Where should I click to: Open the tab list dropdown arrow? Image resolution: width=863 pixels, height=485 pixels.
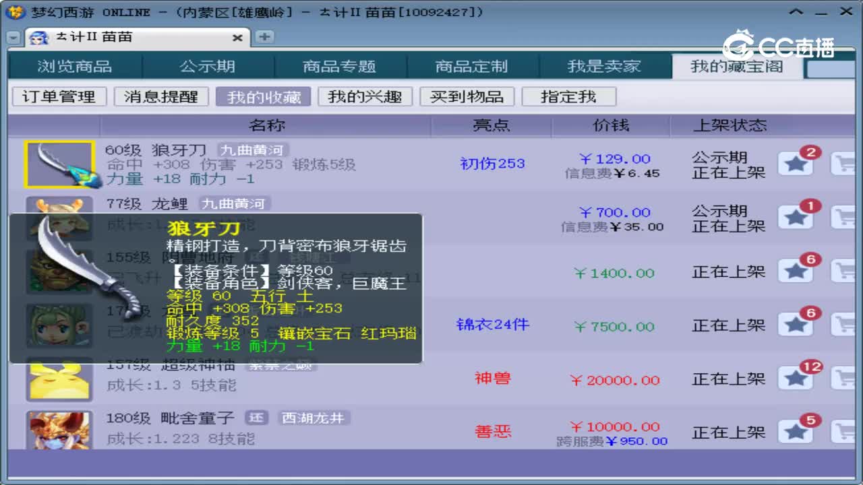pyautogui.click(x=12, y=37)
